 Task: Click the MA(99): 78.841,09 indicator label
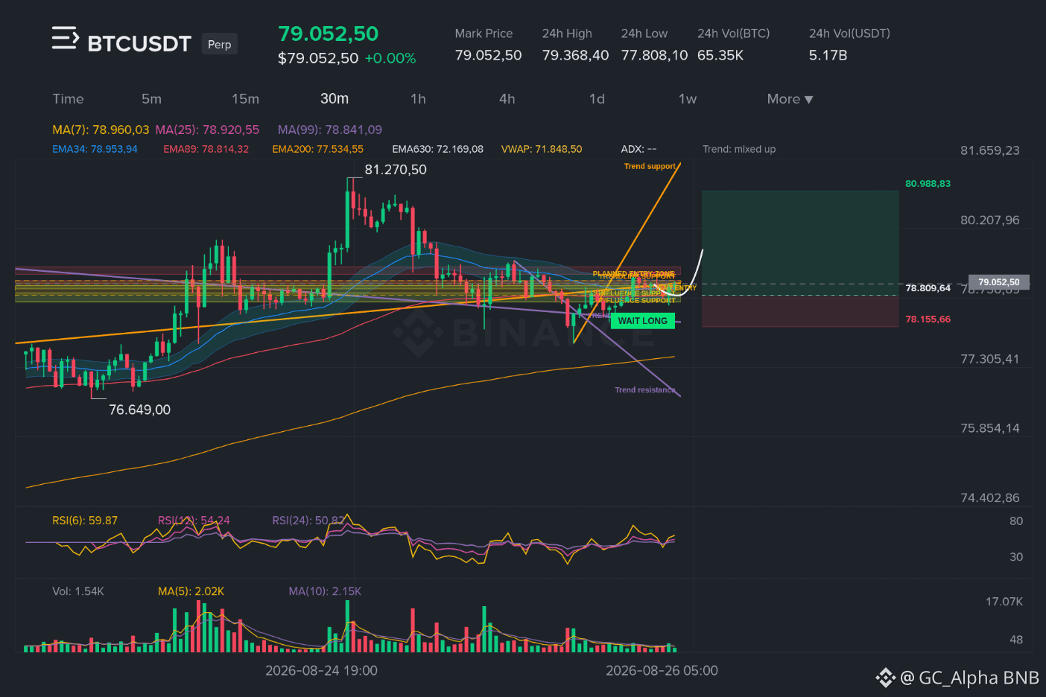(330, 130)
